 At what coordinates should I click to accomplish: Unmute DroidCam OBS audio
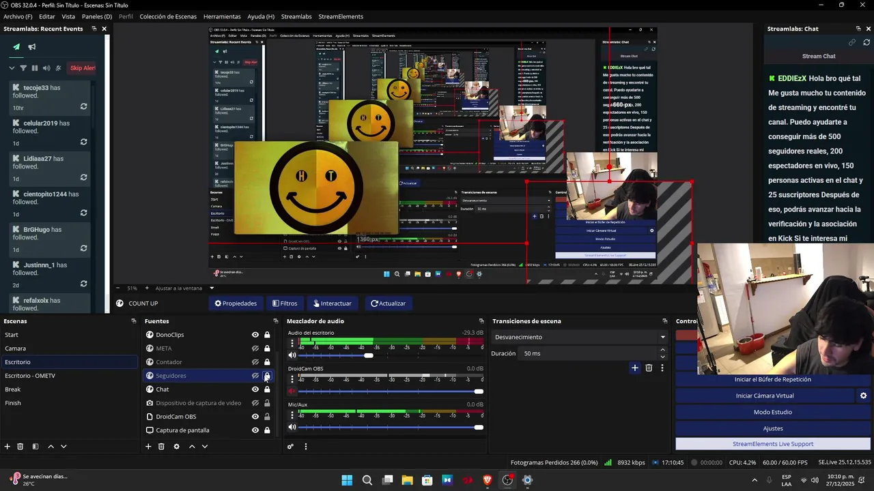pyautogui.click(x=292, y=391)
